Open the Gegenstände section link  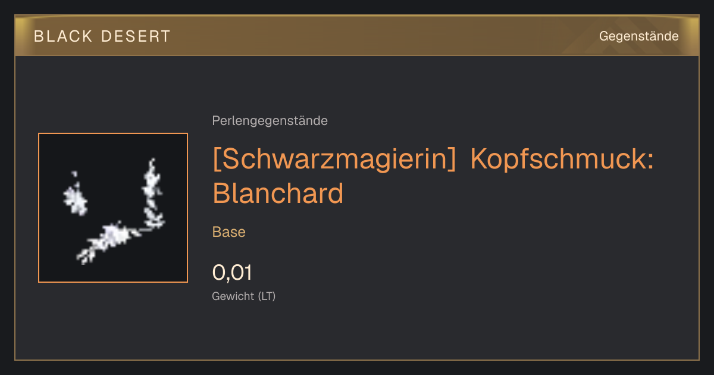[638, 36]
